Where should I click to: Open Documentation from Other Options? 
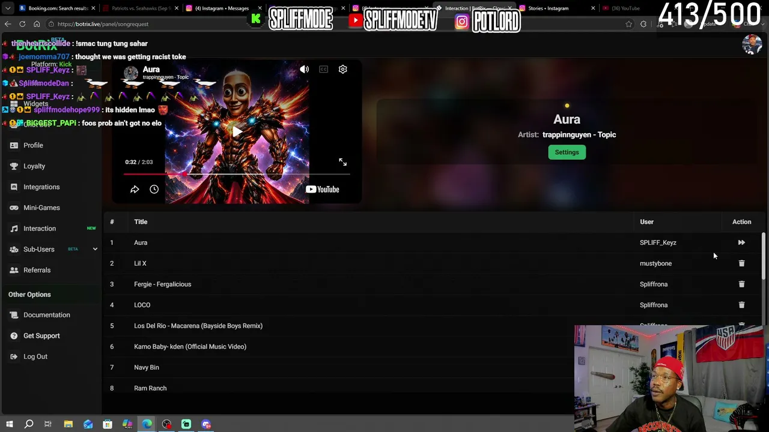(x=46, y=315)
